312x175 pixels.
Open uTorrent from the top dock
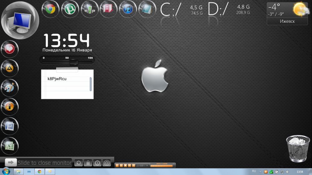(x=70, y=9)
